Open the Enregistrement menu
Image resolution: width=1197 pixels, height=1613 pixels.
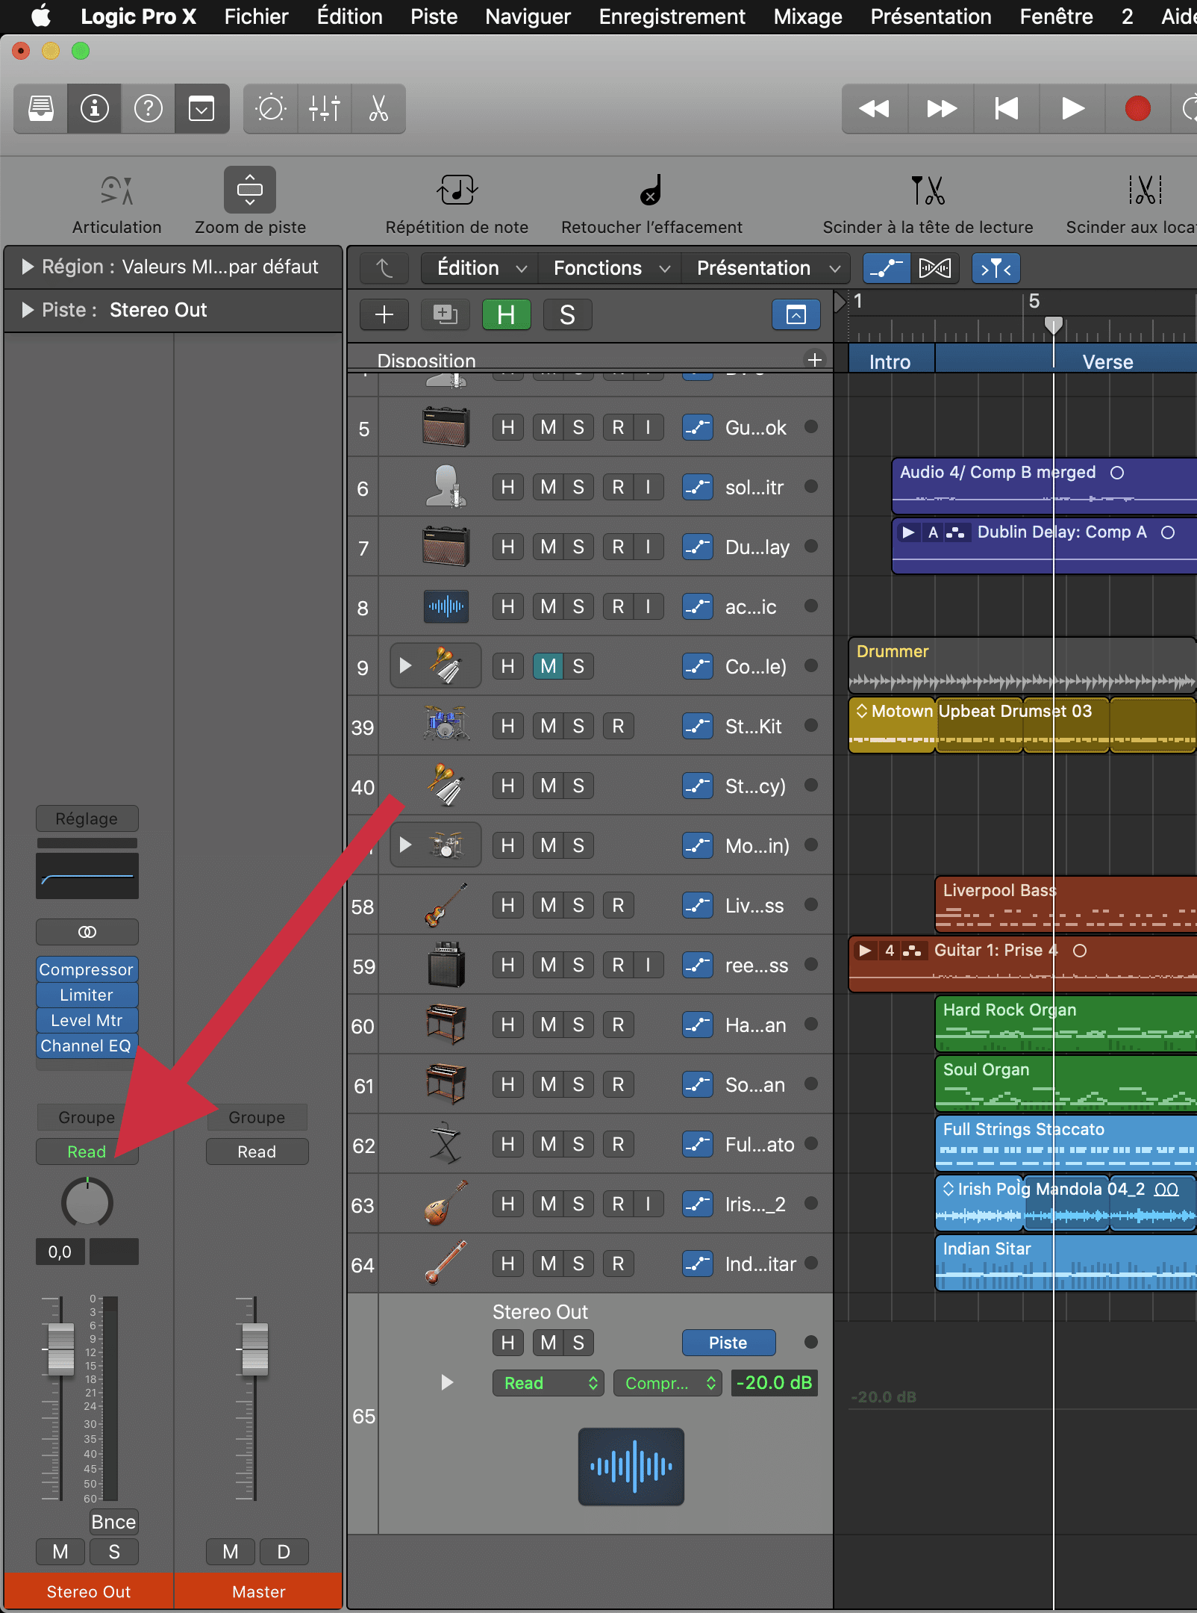[672, 16]
